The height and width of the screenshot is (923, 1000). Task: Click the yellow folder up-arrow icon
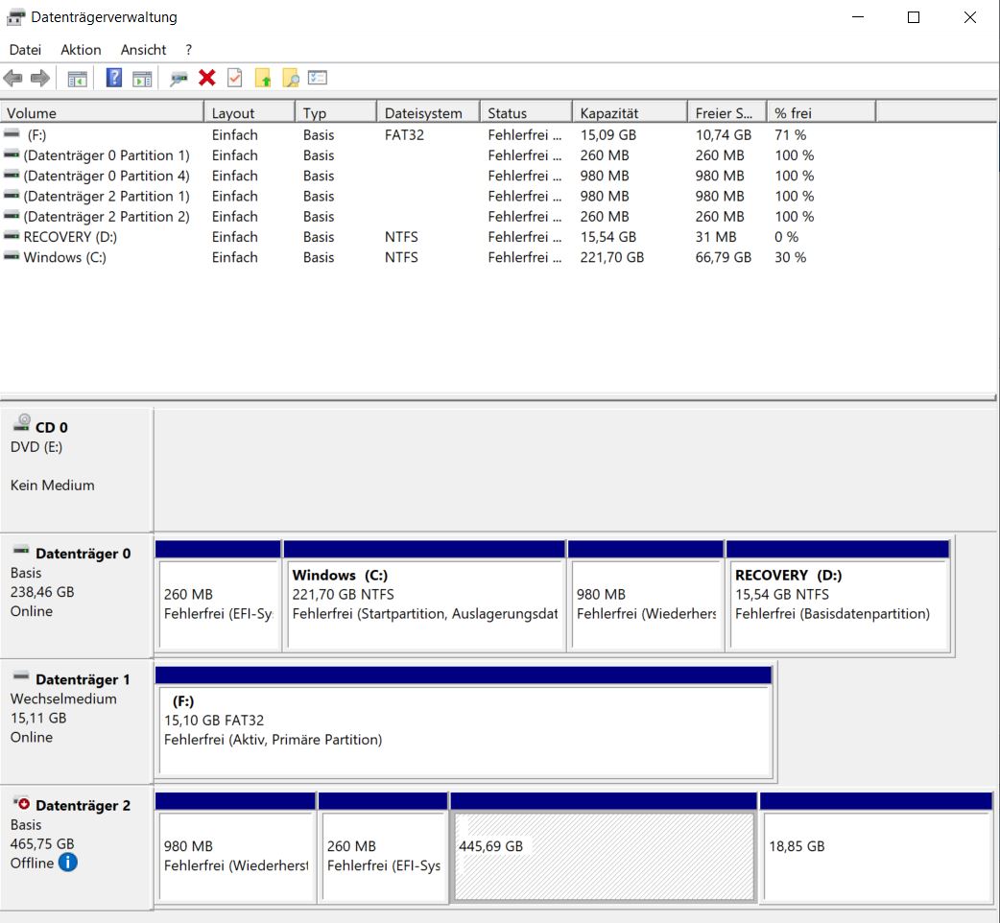click(x=263, y=78)
